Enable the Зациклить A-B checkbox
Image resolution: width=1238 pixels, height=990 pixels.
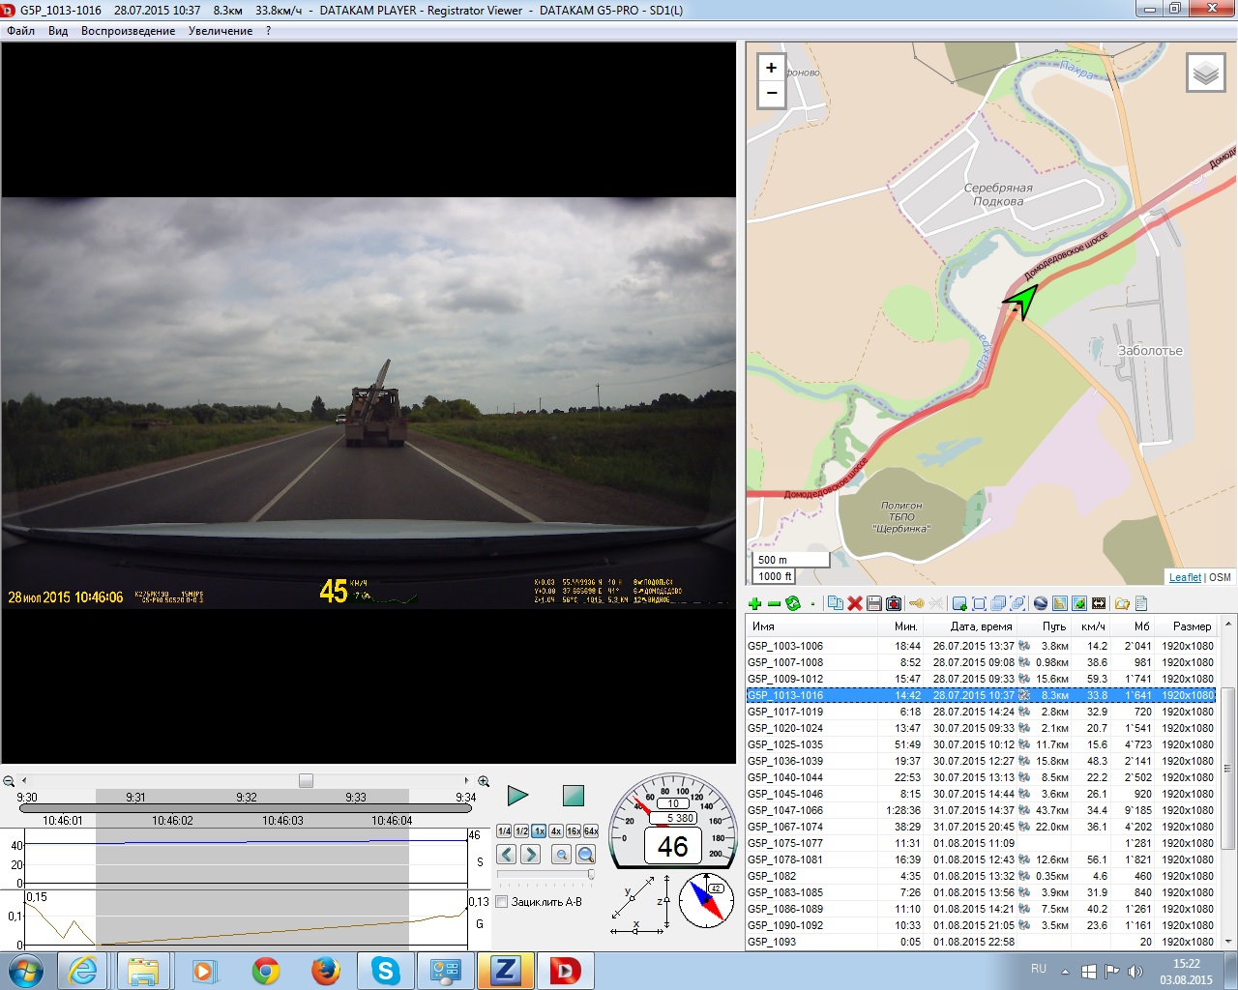click(x=502, y=902)
